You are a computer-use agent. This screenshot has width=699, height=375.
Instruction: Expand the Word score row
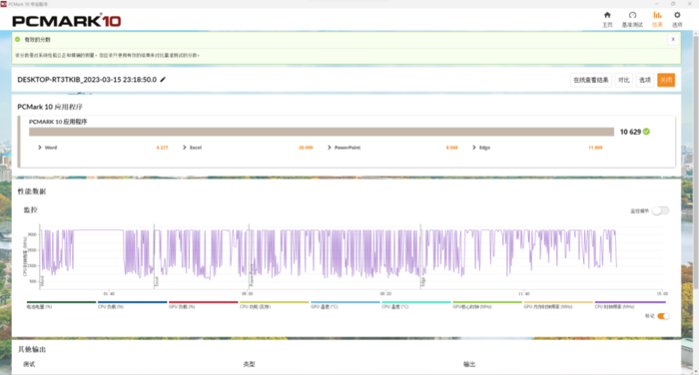[40, 148]
